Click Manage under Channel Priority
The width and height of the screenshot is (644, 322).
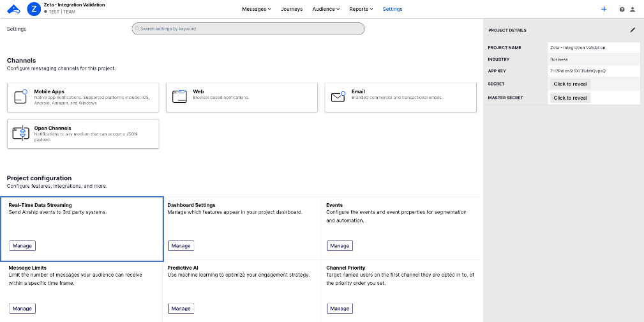(x=340, y=309)
